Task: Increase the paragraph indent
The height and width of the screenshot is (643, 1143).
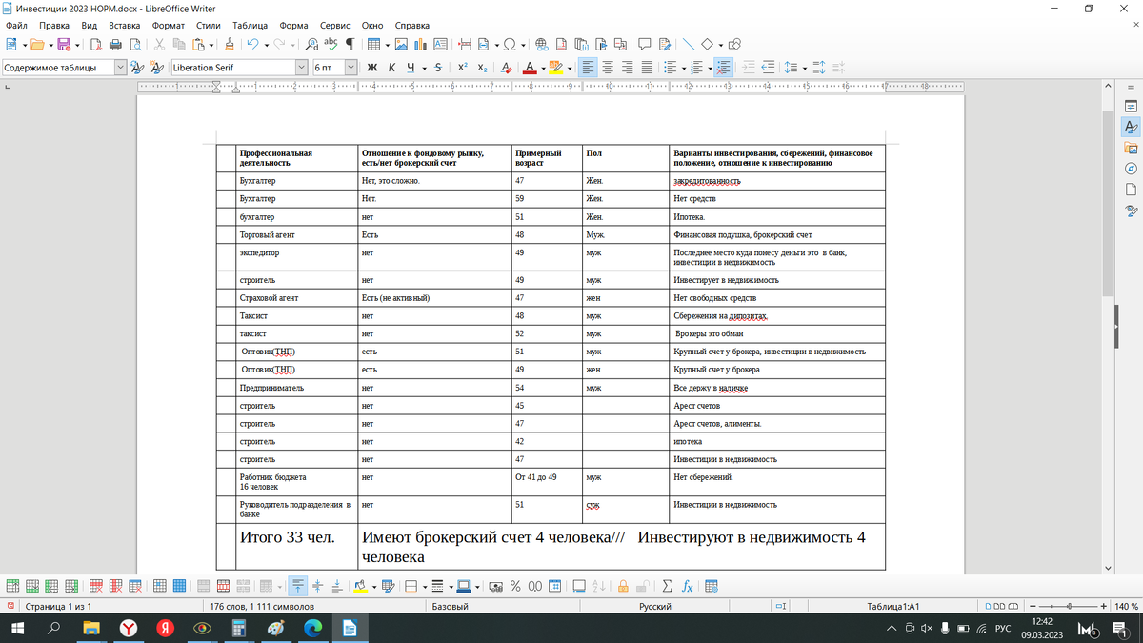Action: (x=749, y=68)
